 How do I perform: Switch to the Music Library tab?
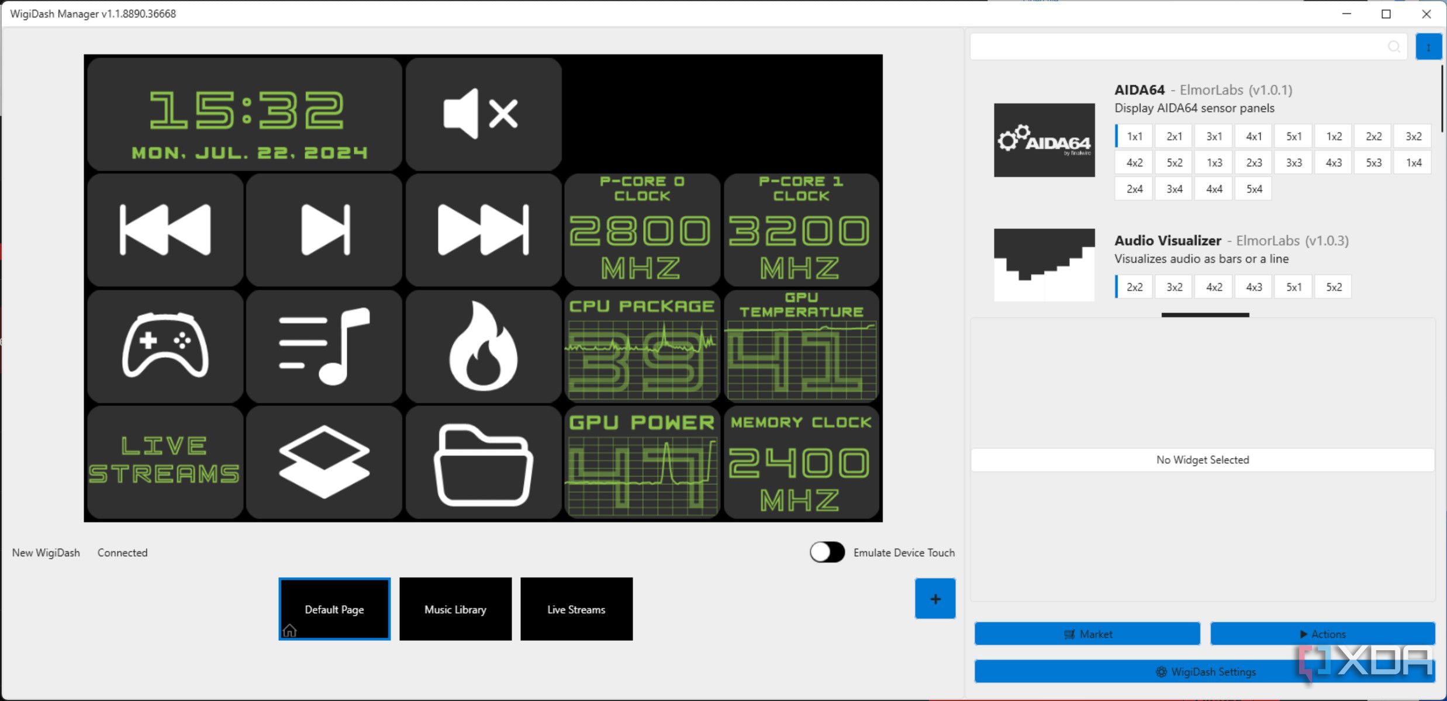pos(456,609)
